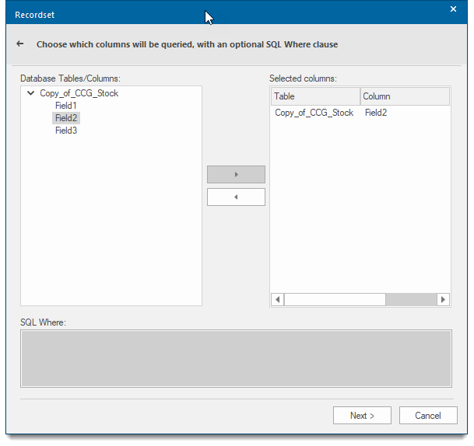Remove column with the left-arrow button

click(236, 197)
